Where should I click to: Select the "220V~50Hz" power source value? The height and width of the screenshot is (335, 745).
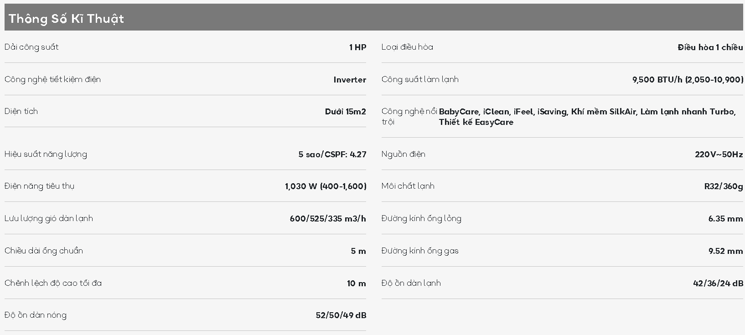point(719,155)
